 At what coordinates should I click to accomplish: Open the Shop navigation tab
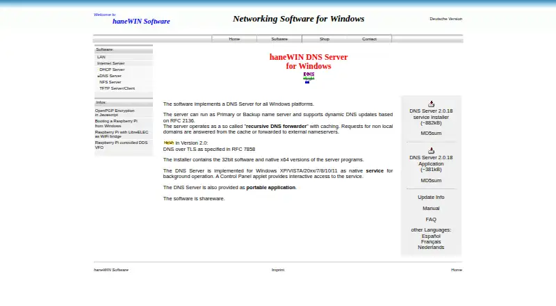[325, 39]
